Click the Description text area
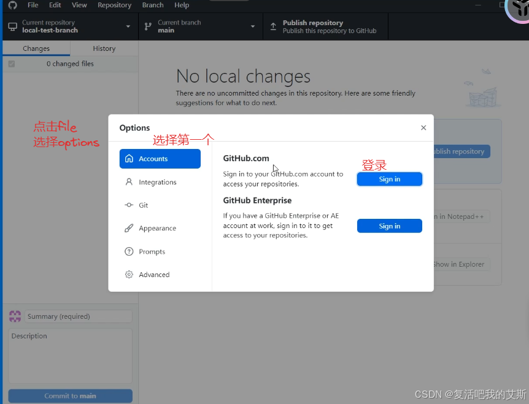The height and width of the screenshot is (404, 529). 70,356
